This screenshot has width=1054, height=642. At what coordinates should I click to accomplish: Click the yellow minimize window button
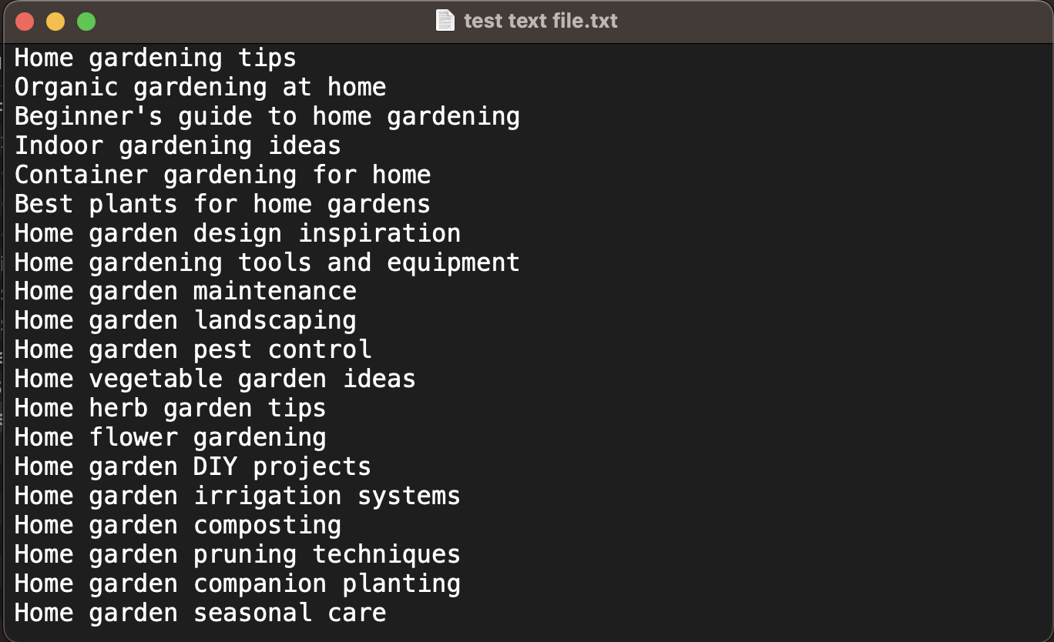55,22
